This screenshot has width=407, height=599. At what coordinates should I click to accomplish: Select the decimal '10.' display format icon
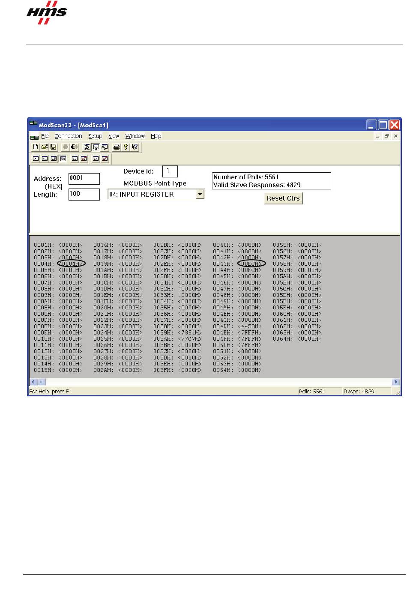(45, 159)
